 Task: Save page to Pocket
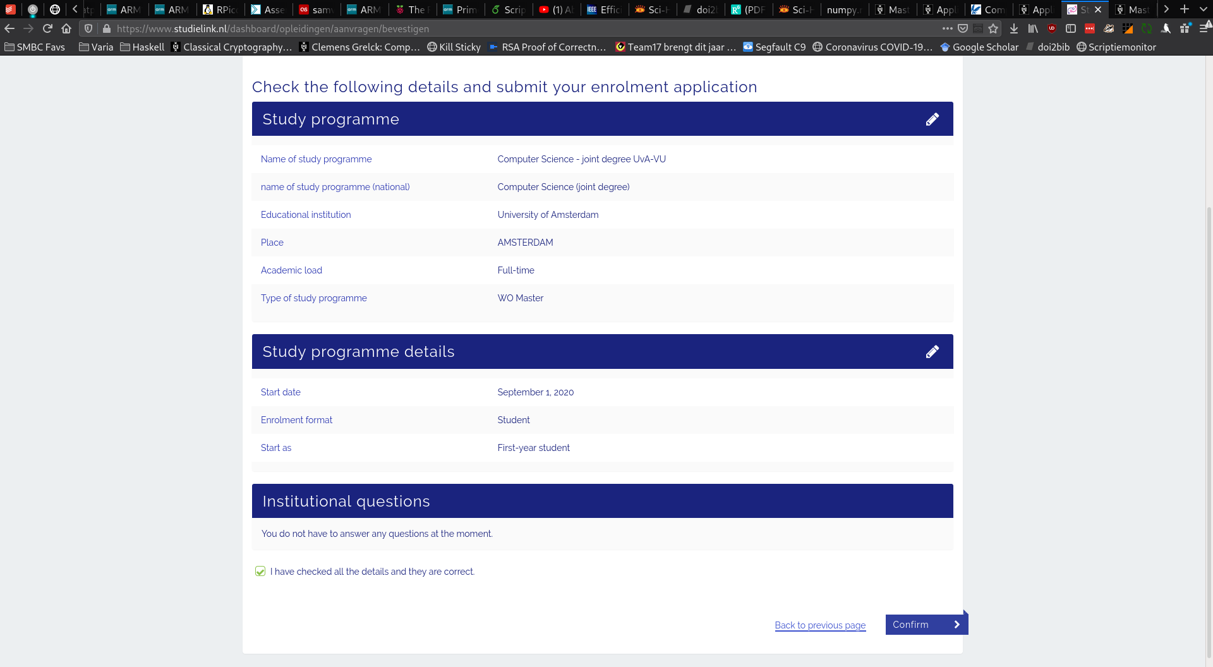(963, 28)
